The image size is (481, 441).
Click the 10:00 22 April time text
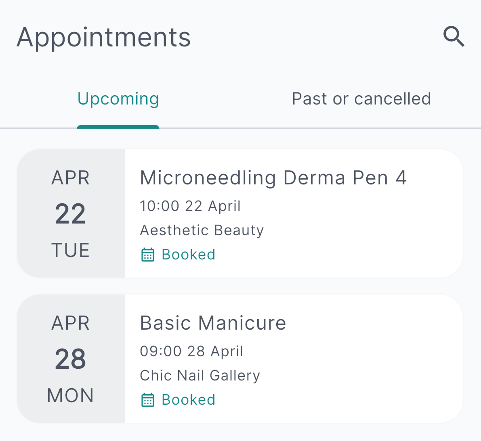coord(190,206)
